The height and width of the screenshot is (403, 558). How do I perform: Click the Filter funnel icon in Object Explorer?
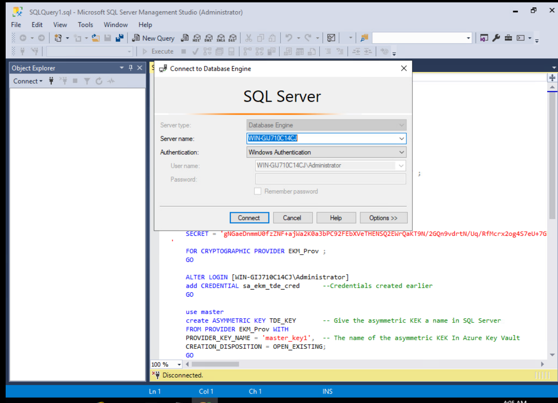[87, 81]
